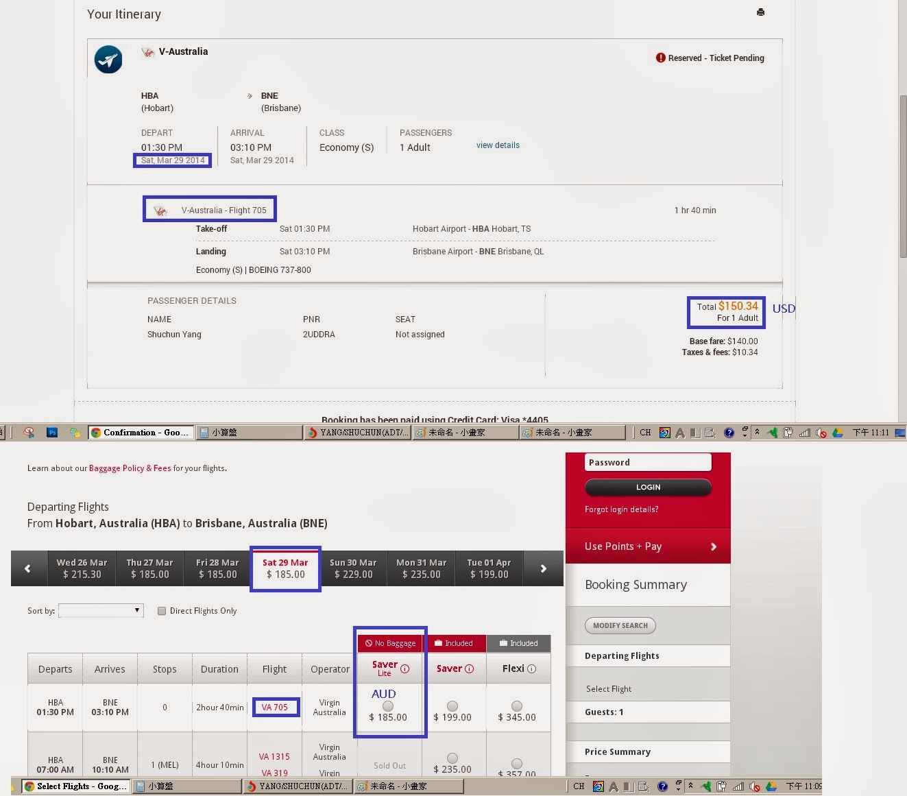Click the Operator column header

[x=330, y=669]
